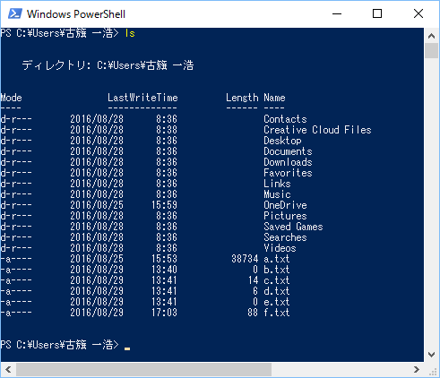This screenshot has width=440, height=378.
Task: Click the PowerShell icon in the title bar
Action: click(15, 13)
